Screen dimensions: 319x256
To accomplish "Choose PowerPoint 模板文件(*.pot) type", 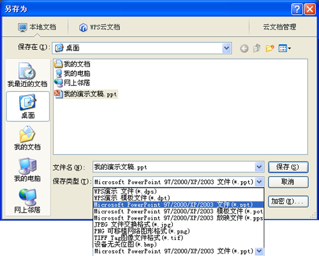I will coord(179,211).
